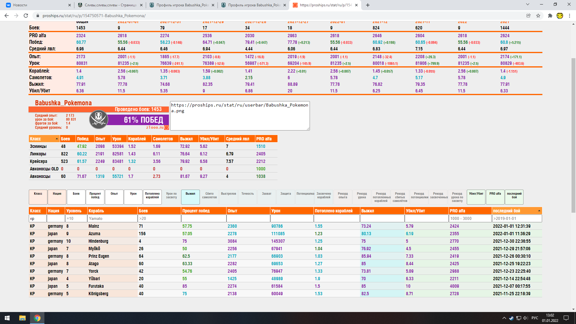This screenshot has width=576, height=324.
Task: Click the Корабль filter input with Yamato
Action: point(112,218)
